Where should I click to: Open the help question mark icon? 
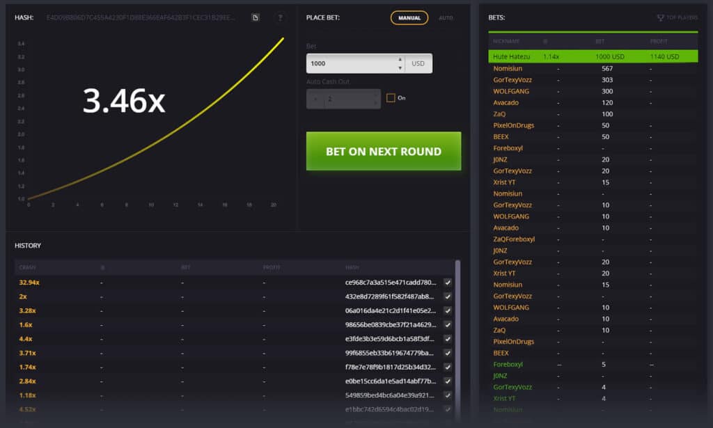280,17
